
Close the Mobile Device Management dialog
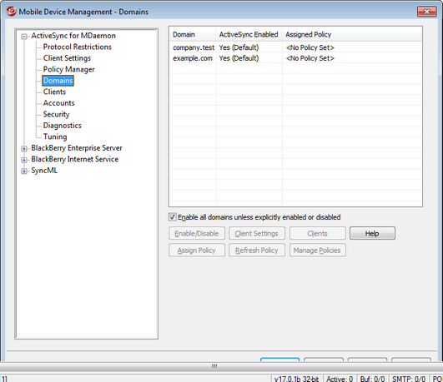coord(426,12)
